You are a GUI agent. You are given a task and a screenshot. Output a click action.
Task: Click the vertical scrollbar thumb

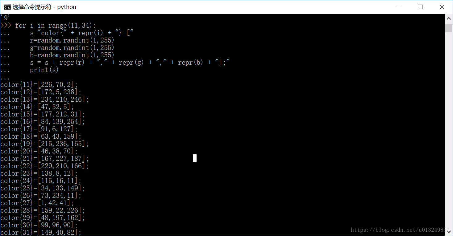click(x=449, y=28)
